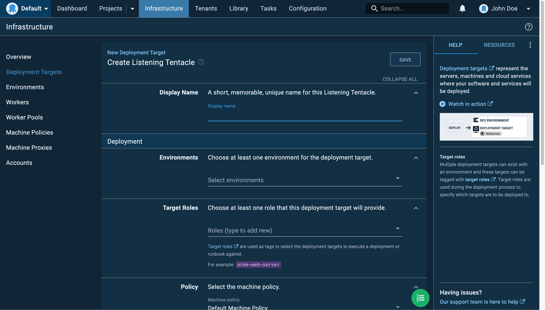Click the Watch in action play icon
The image size is (545, 310).
[x=442, y=104]
